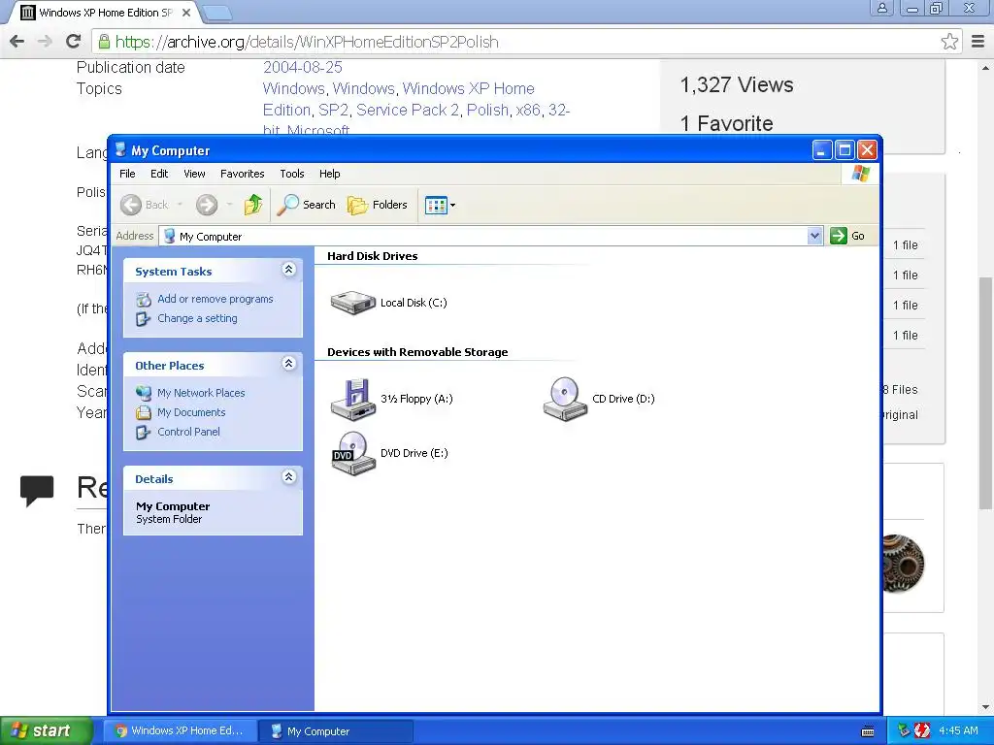Click the 2004-08-25 publication date link

(303, 67)
